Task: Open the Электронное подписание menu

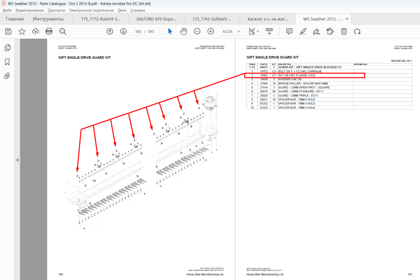Action: 91,10
